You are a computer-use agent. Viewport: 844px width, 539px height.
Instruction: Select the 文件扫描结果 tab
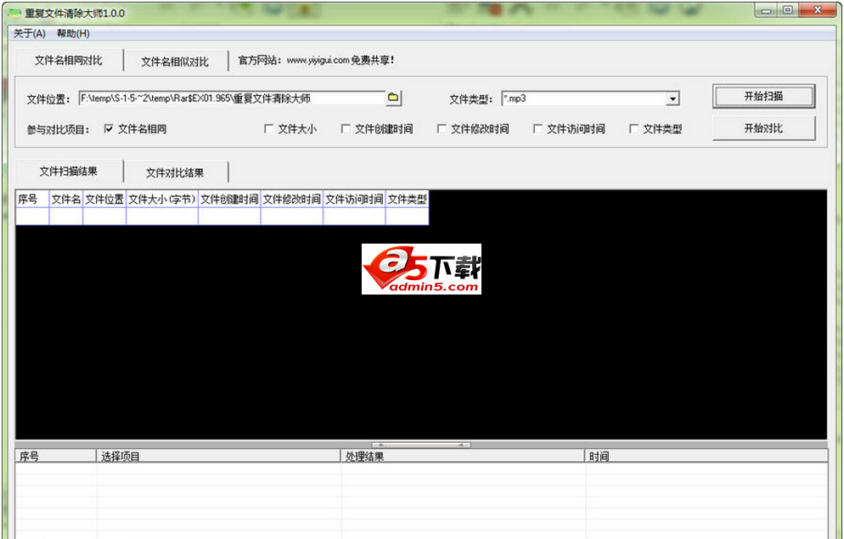click(x=69, y=171)
